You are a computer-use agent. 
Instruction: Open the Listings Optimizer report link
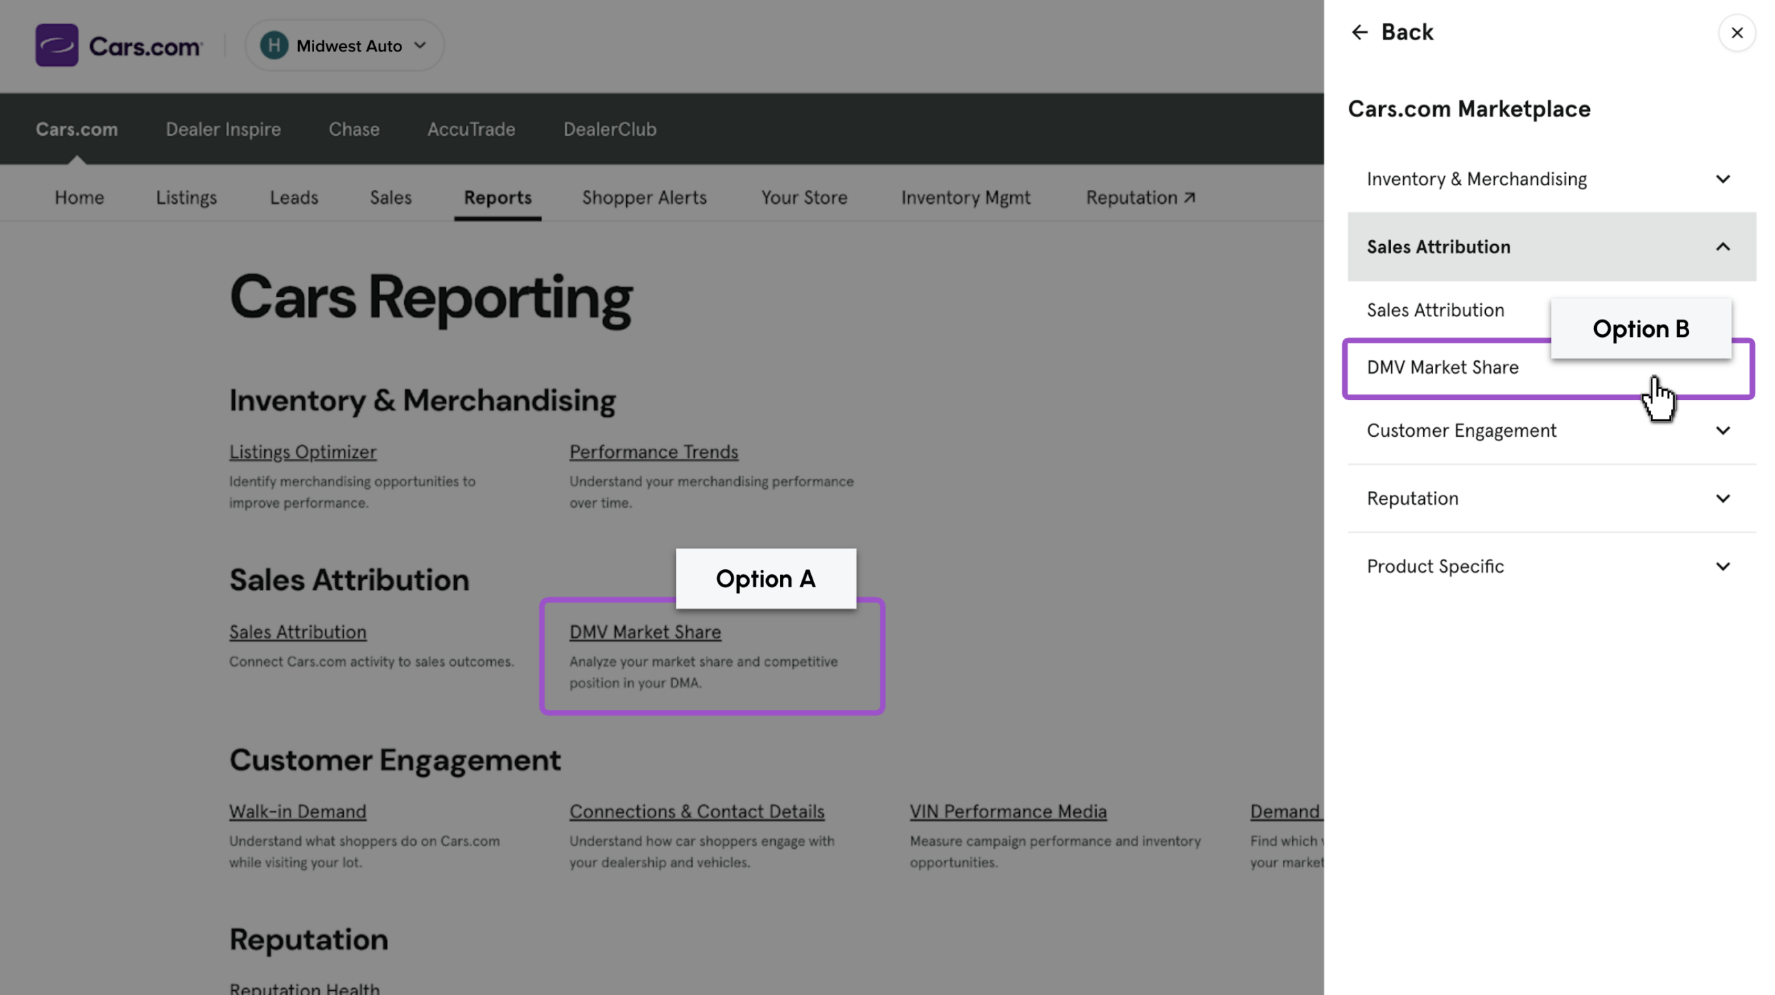coord(303,452)
